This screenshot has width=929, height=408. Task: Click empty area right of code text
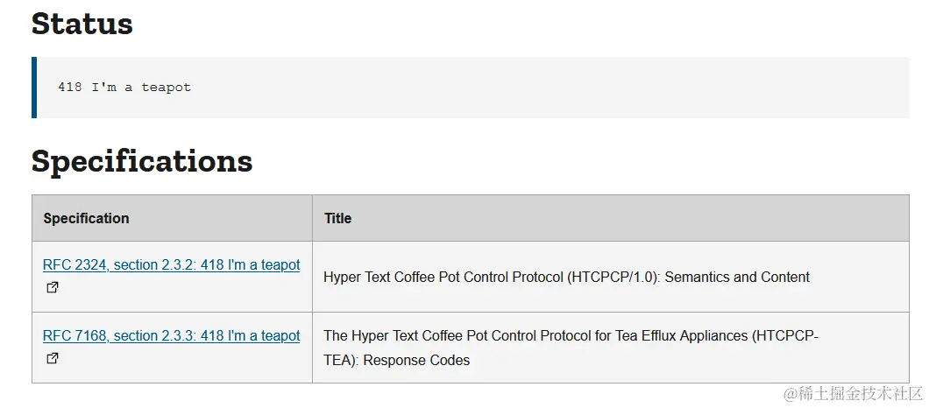tap(526, 88)
